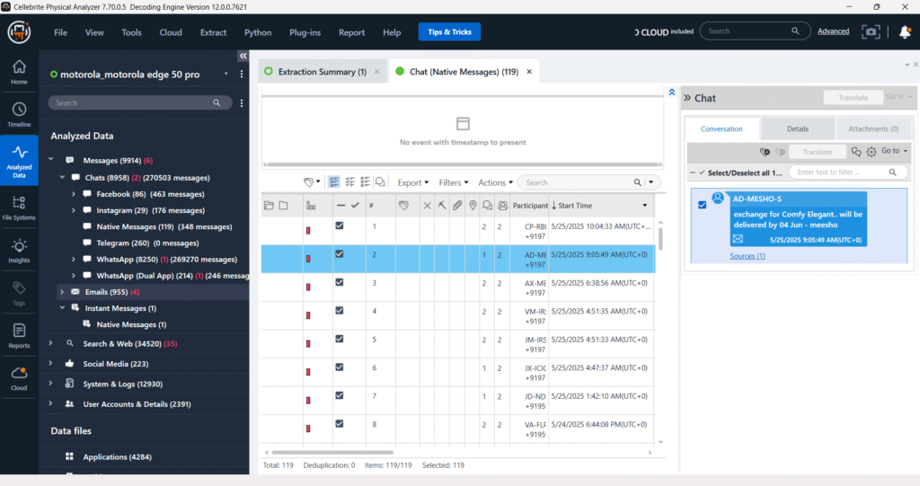Viewport: 920px width, 486px height.
Task: Open the Tools menu
Action: coord(131,32)
